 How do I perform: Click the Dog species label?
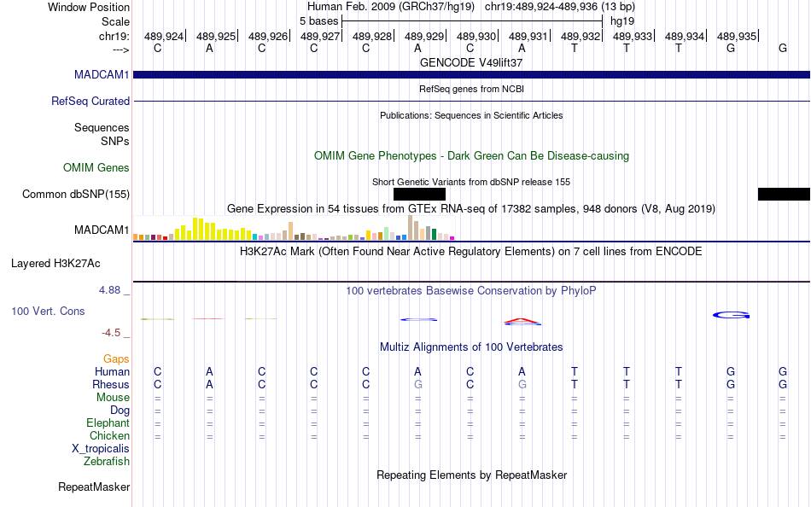pos(120,411)
